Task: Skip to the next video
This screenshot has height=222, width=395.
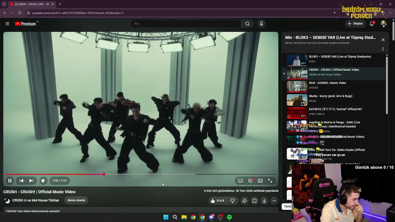Action: click(x=31, y=181)
